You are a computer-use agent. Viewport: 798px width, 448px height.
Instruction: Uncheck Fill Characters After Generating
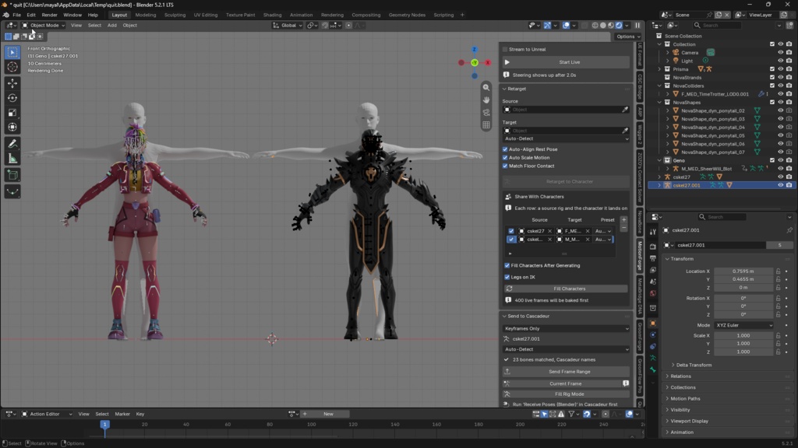pos(507,265)
